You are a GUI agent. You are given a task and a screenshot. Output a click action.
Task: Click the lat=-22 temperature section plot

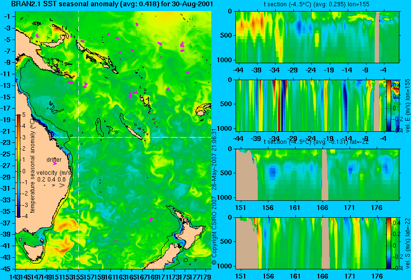click(x=317, y=175)
